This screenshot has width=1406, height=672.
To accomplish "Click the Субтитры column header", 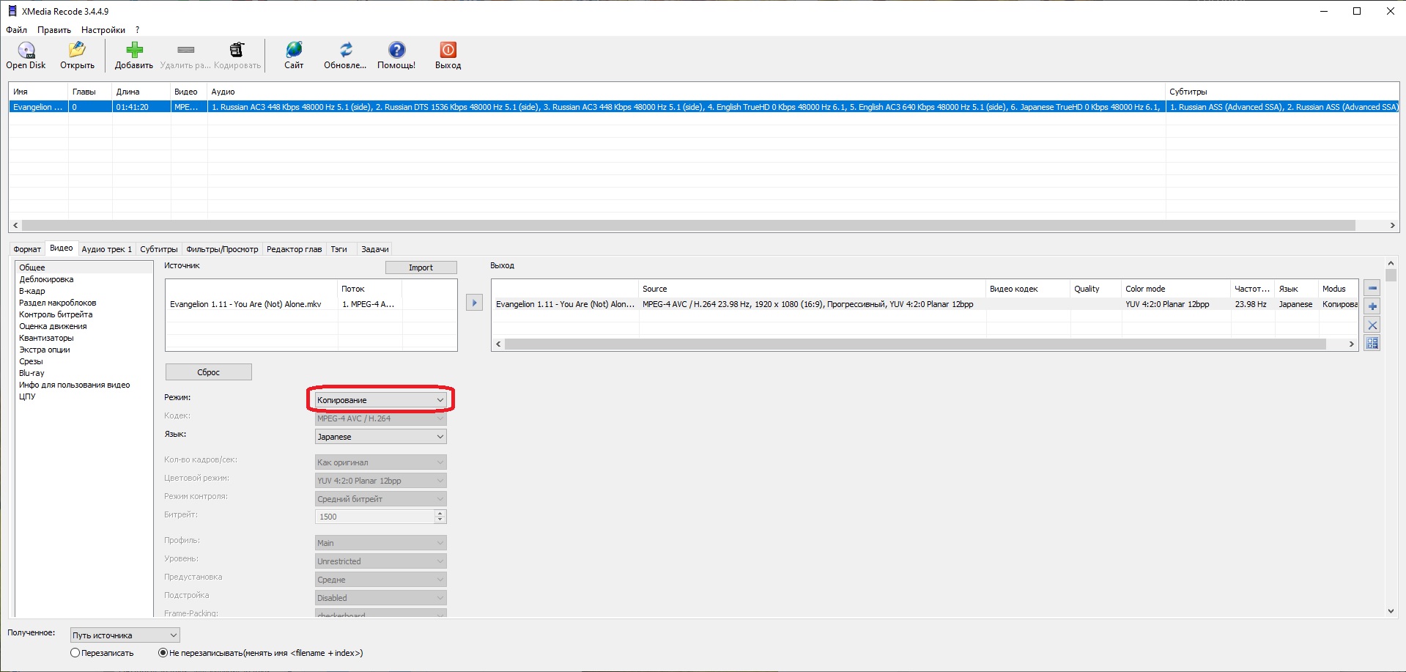I will tap(1281, 92).
